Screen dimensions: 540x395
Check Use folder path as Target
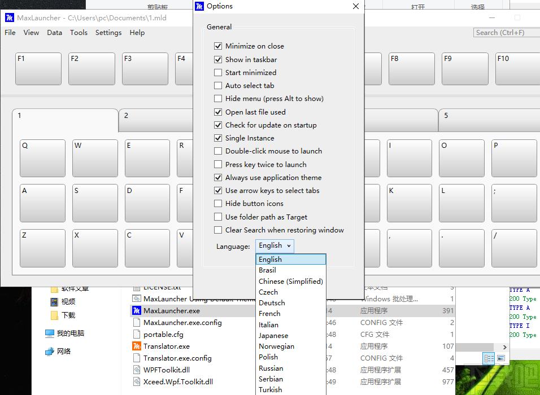pyautogui.click(x=217, y=217)
